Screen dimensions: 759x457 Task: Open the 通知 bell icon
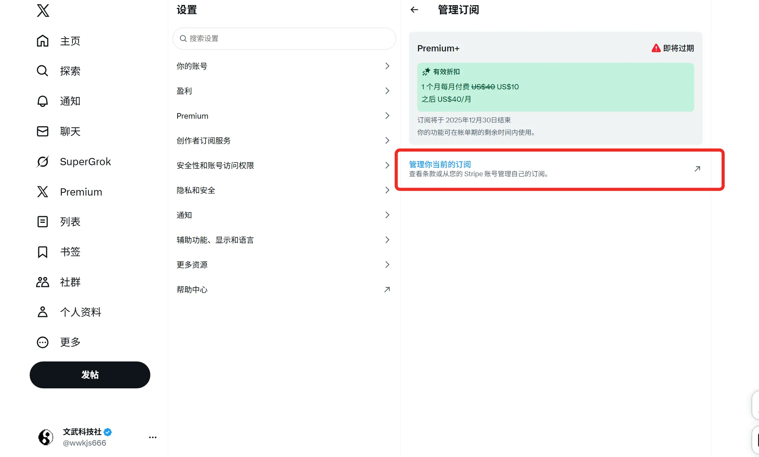(x=42, y=101)
